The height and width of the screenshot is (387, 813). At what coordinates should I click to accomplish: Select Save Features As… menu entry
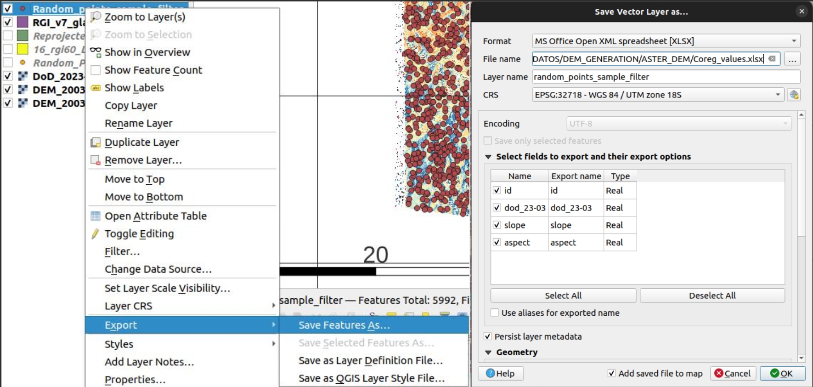tap(344, 325)
